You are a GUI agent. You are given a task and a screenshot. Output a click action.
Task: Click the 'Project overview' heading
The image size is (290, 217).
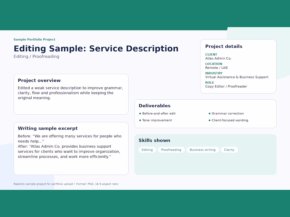click(x=39, y=80)
